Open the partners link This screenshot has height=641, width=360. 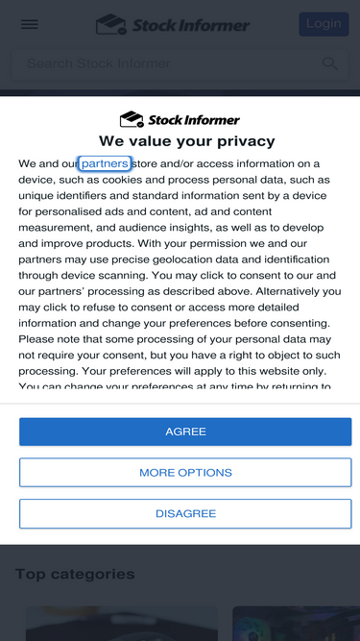(105, 163)
